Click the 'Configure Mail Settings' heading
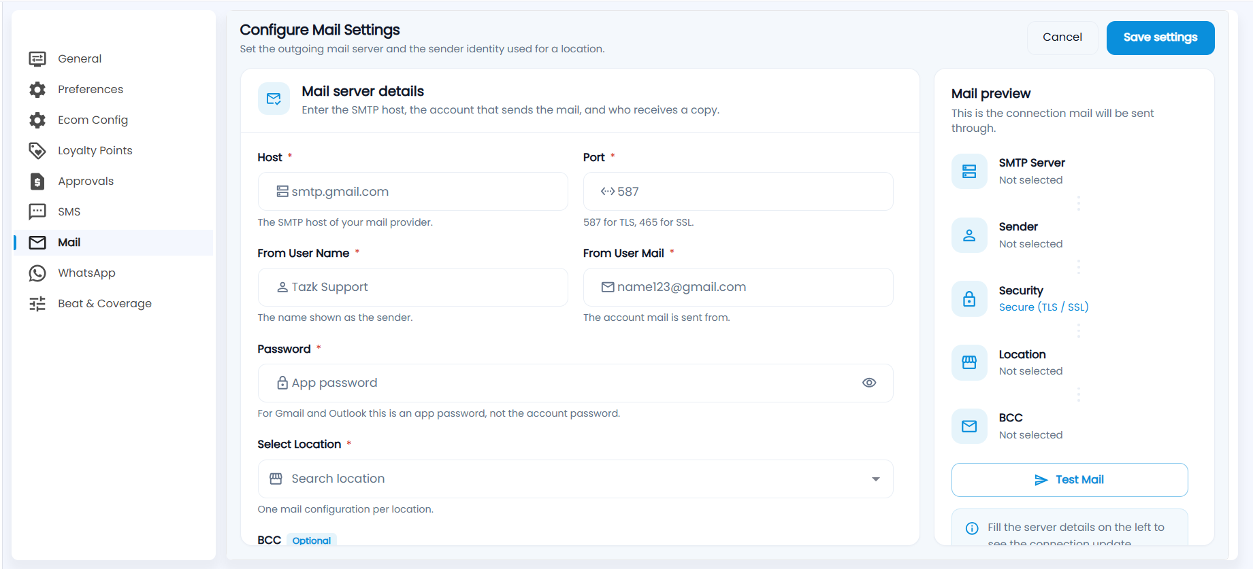The image size is (1253, 569). coord(320,30)
